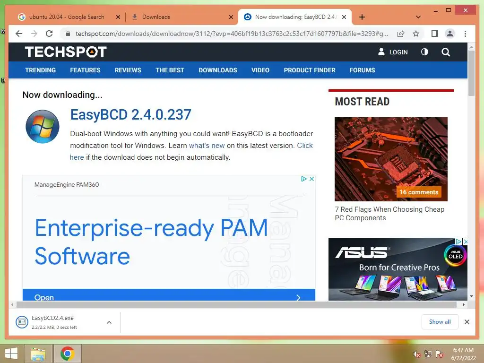Click Show all downloads button
The image size is (484, 363).
click(x=440, y=322)
